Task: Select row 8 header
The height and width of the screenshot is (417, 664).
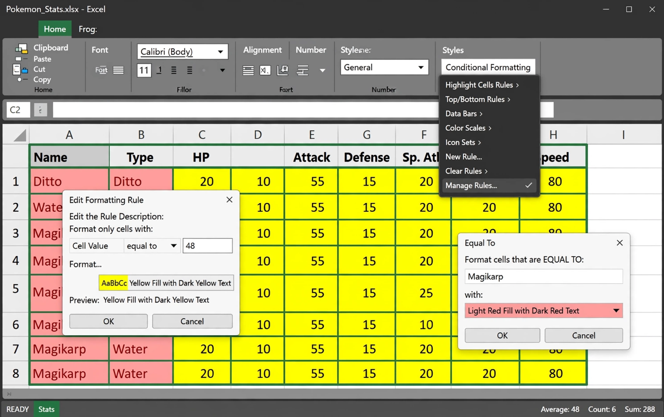Action: point(16,373)
